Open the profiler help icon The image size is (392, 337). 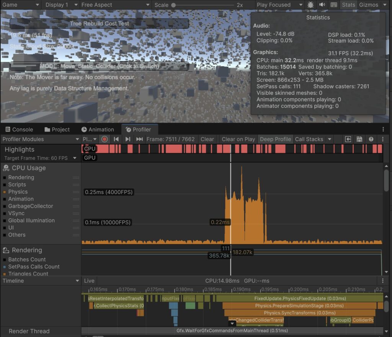coord(371,139)
